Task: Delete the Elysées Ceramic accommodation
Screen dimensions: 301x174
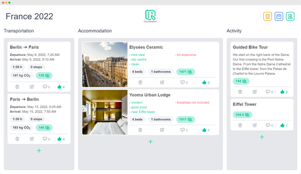Action: click(140, 82)
